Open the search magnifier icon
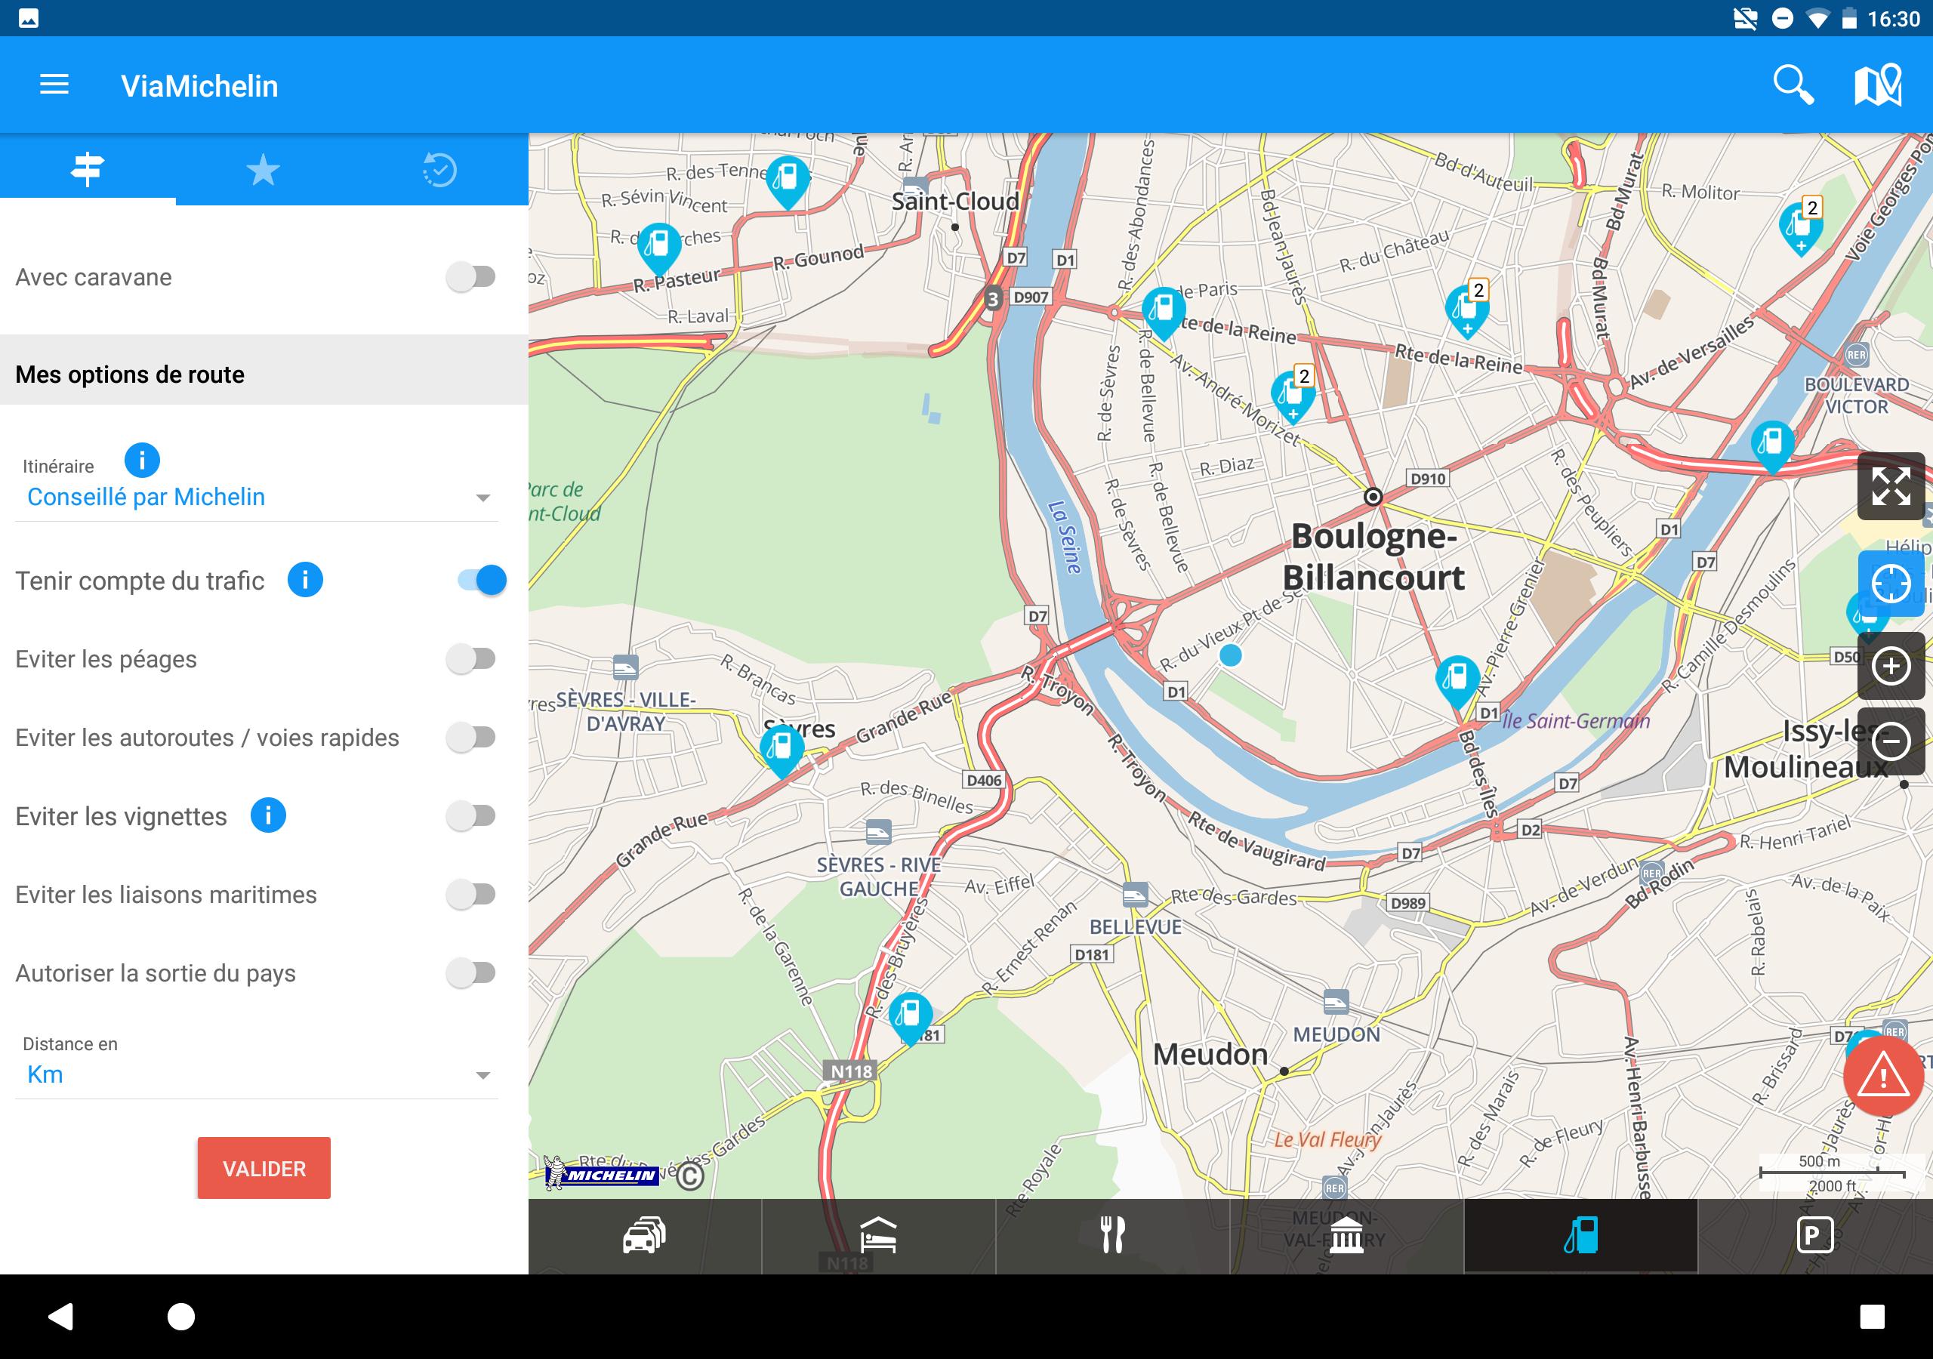1933x1359 pixels. tap(1793, 85)
